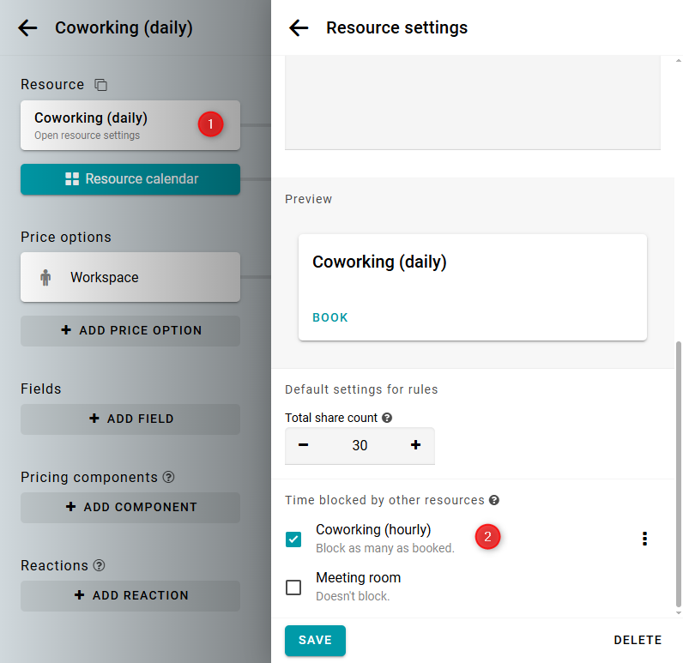The width and height of the screenshot is (683, 663).
Task: Click help icon beside Total share count
Action: point(387,418)
